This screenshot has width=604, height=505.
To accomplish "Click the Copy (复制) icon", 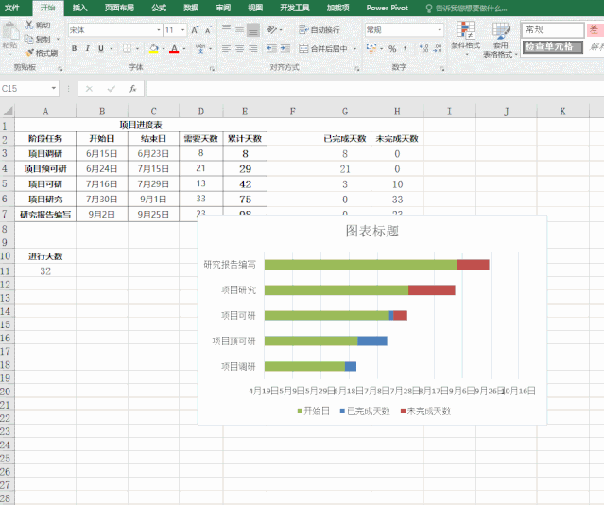I will click(29, 39).
